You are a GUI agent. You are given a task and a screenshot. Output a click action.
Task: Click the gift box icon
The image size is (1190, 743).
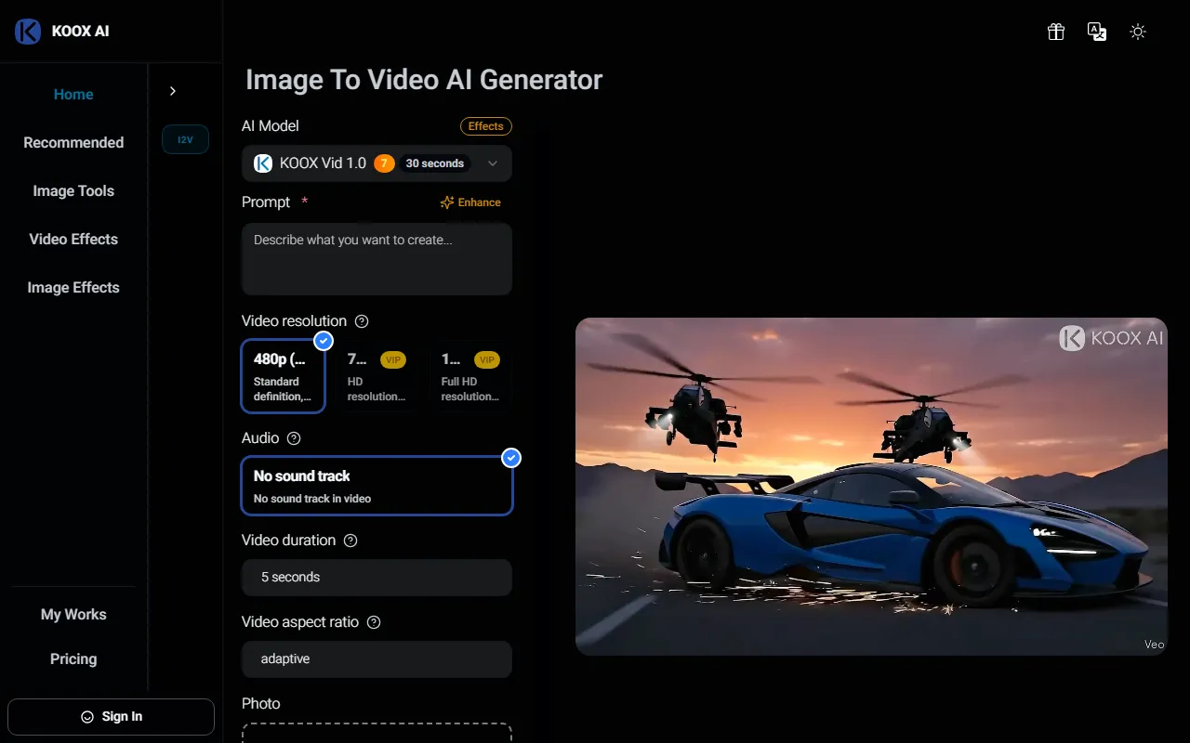1056,32
